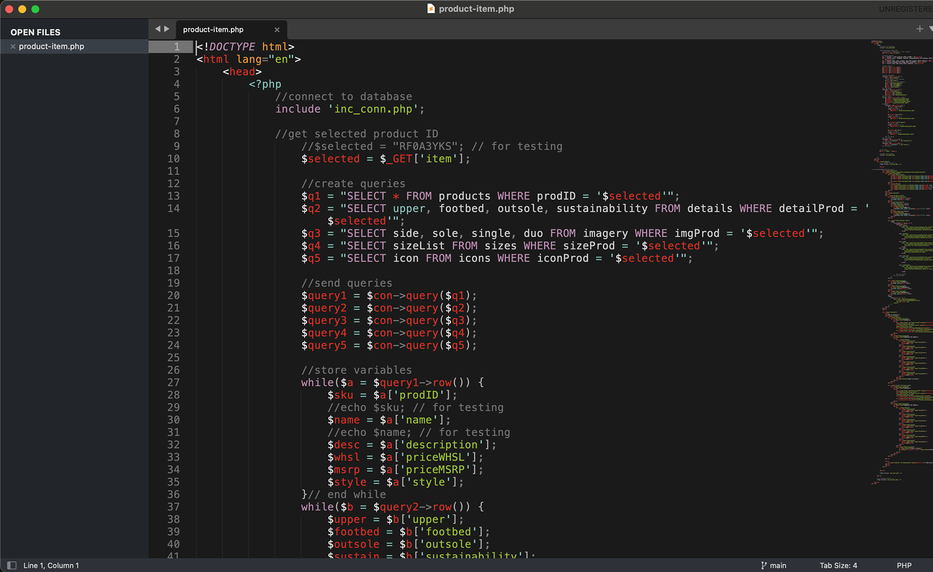Click the back navigation arrow in tab bar
Viewport: 933px width, 572px height.
coord(157,29)
